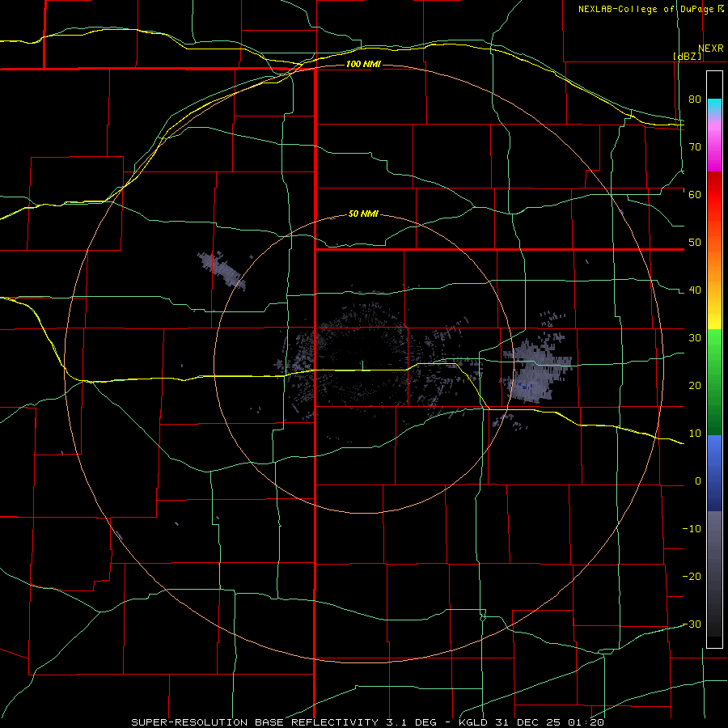Click the NEXR label above the color scale
Image resolution: width=728 pixels, height=728 pixels.
pyautogui.click(x=710, y=49)
